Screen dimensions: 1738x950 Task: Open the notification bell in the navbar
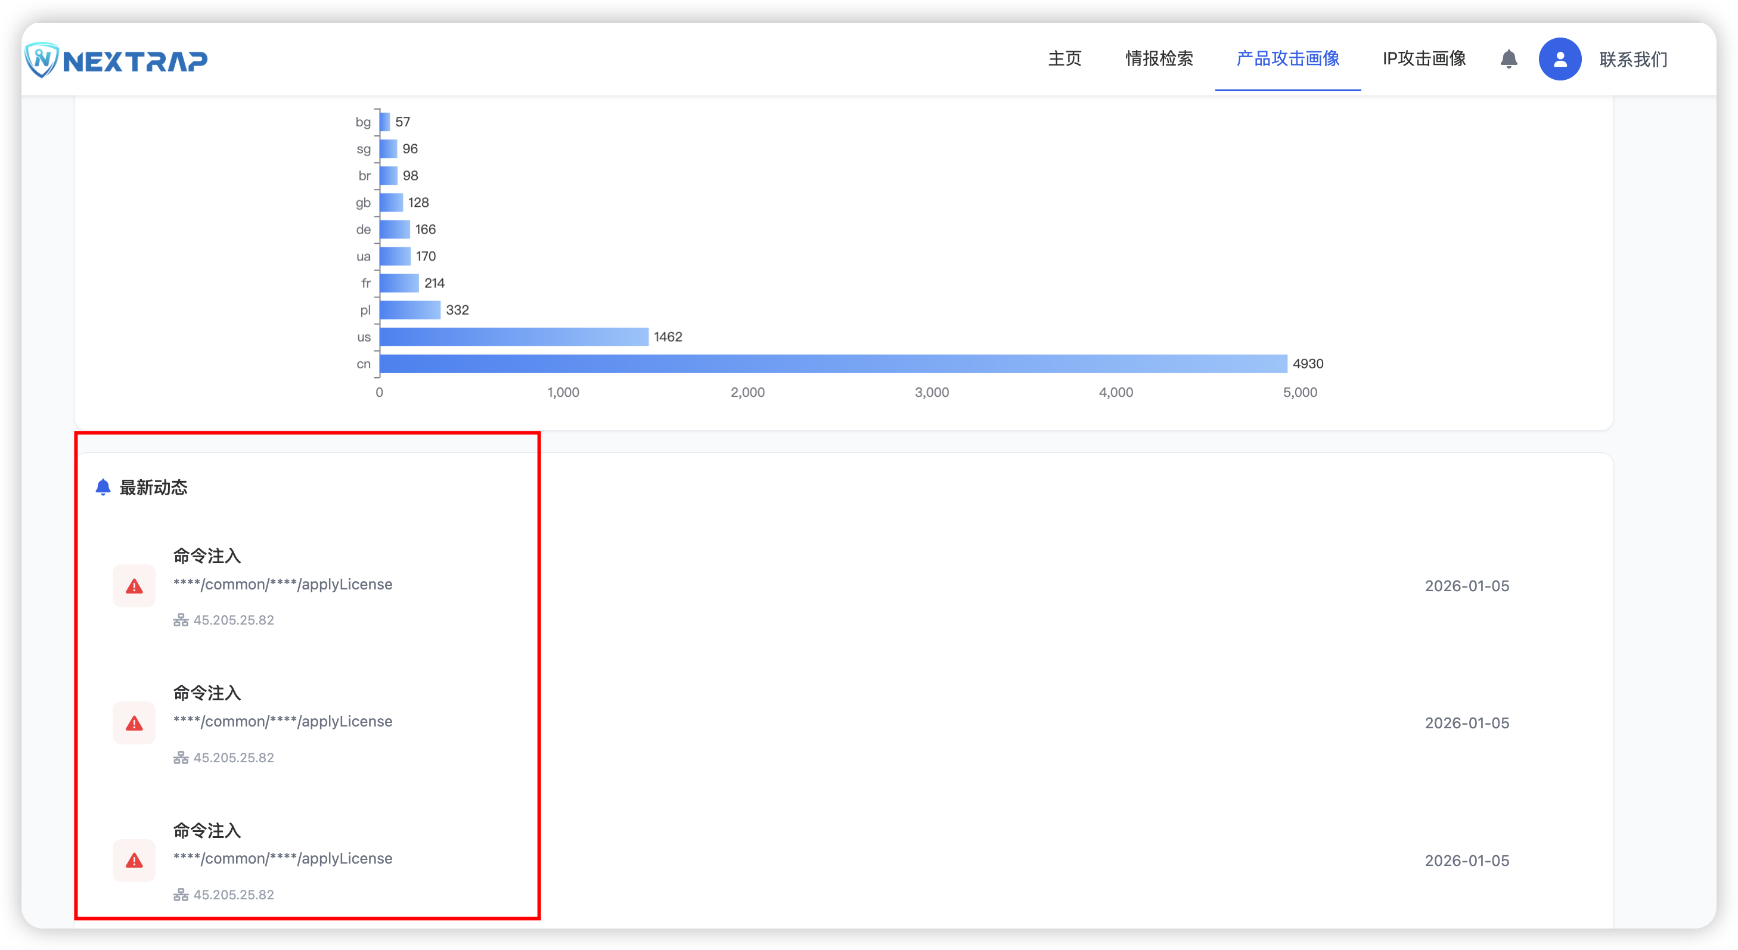point(1509,60)
